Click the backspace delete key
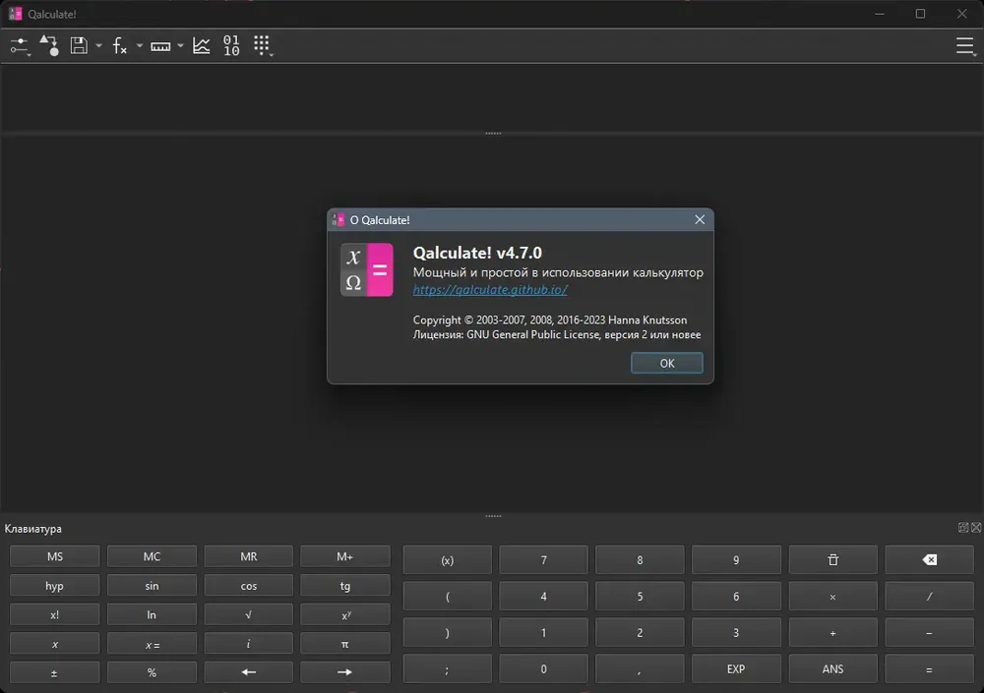 click(930, 560)
